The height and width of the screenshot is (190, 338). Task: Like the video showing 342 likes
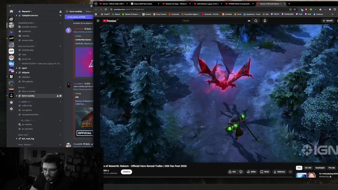(232, 172)
